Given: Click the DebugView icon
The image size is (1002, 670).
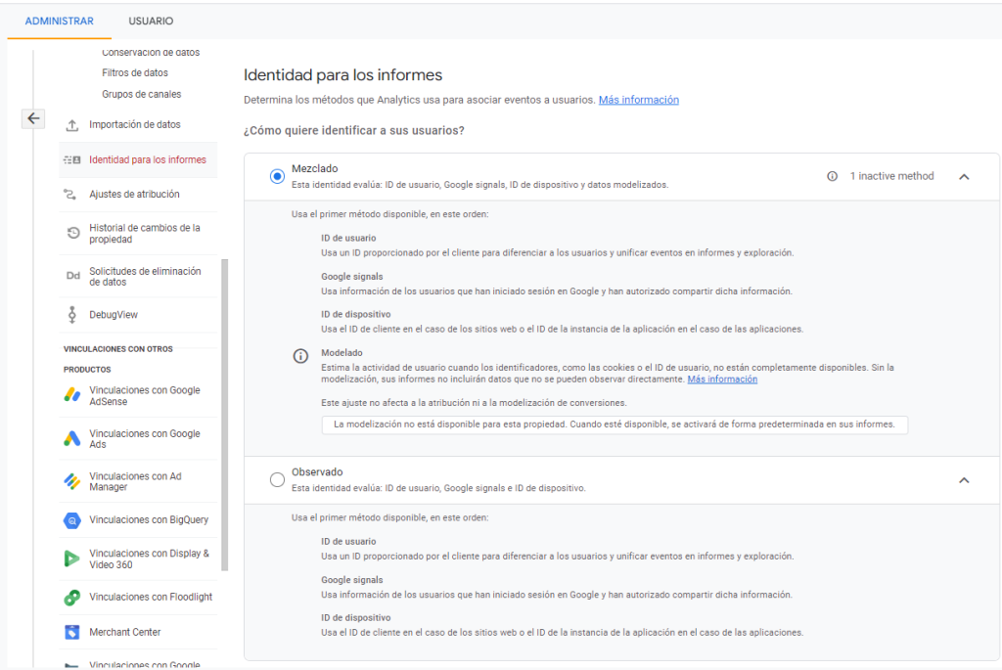Looking at the screenshot, I should tap(71, 315).
